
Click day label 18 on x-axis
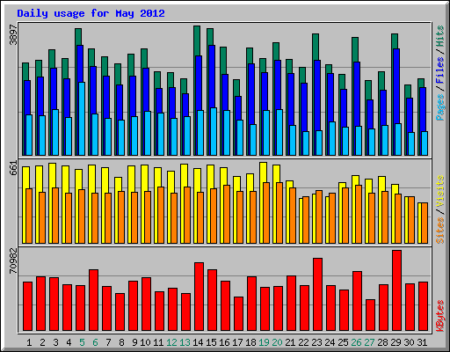[x=250, y=342]
